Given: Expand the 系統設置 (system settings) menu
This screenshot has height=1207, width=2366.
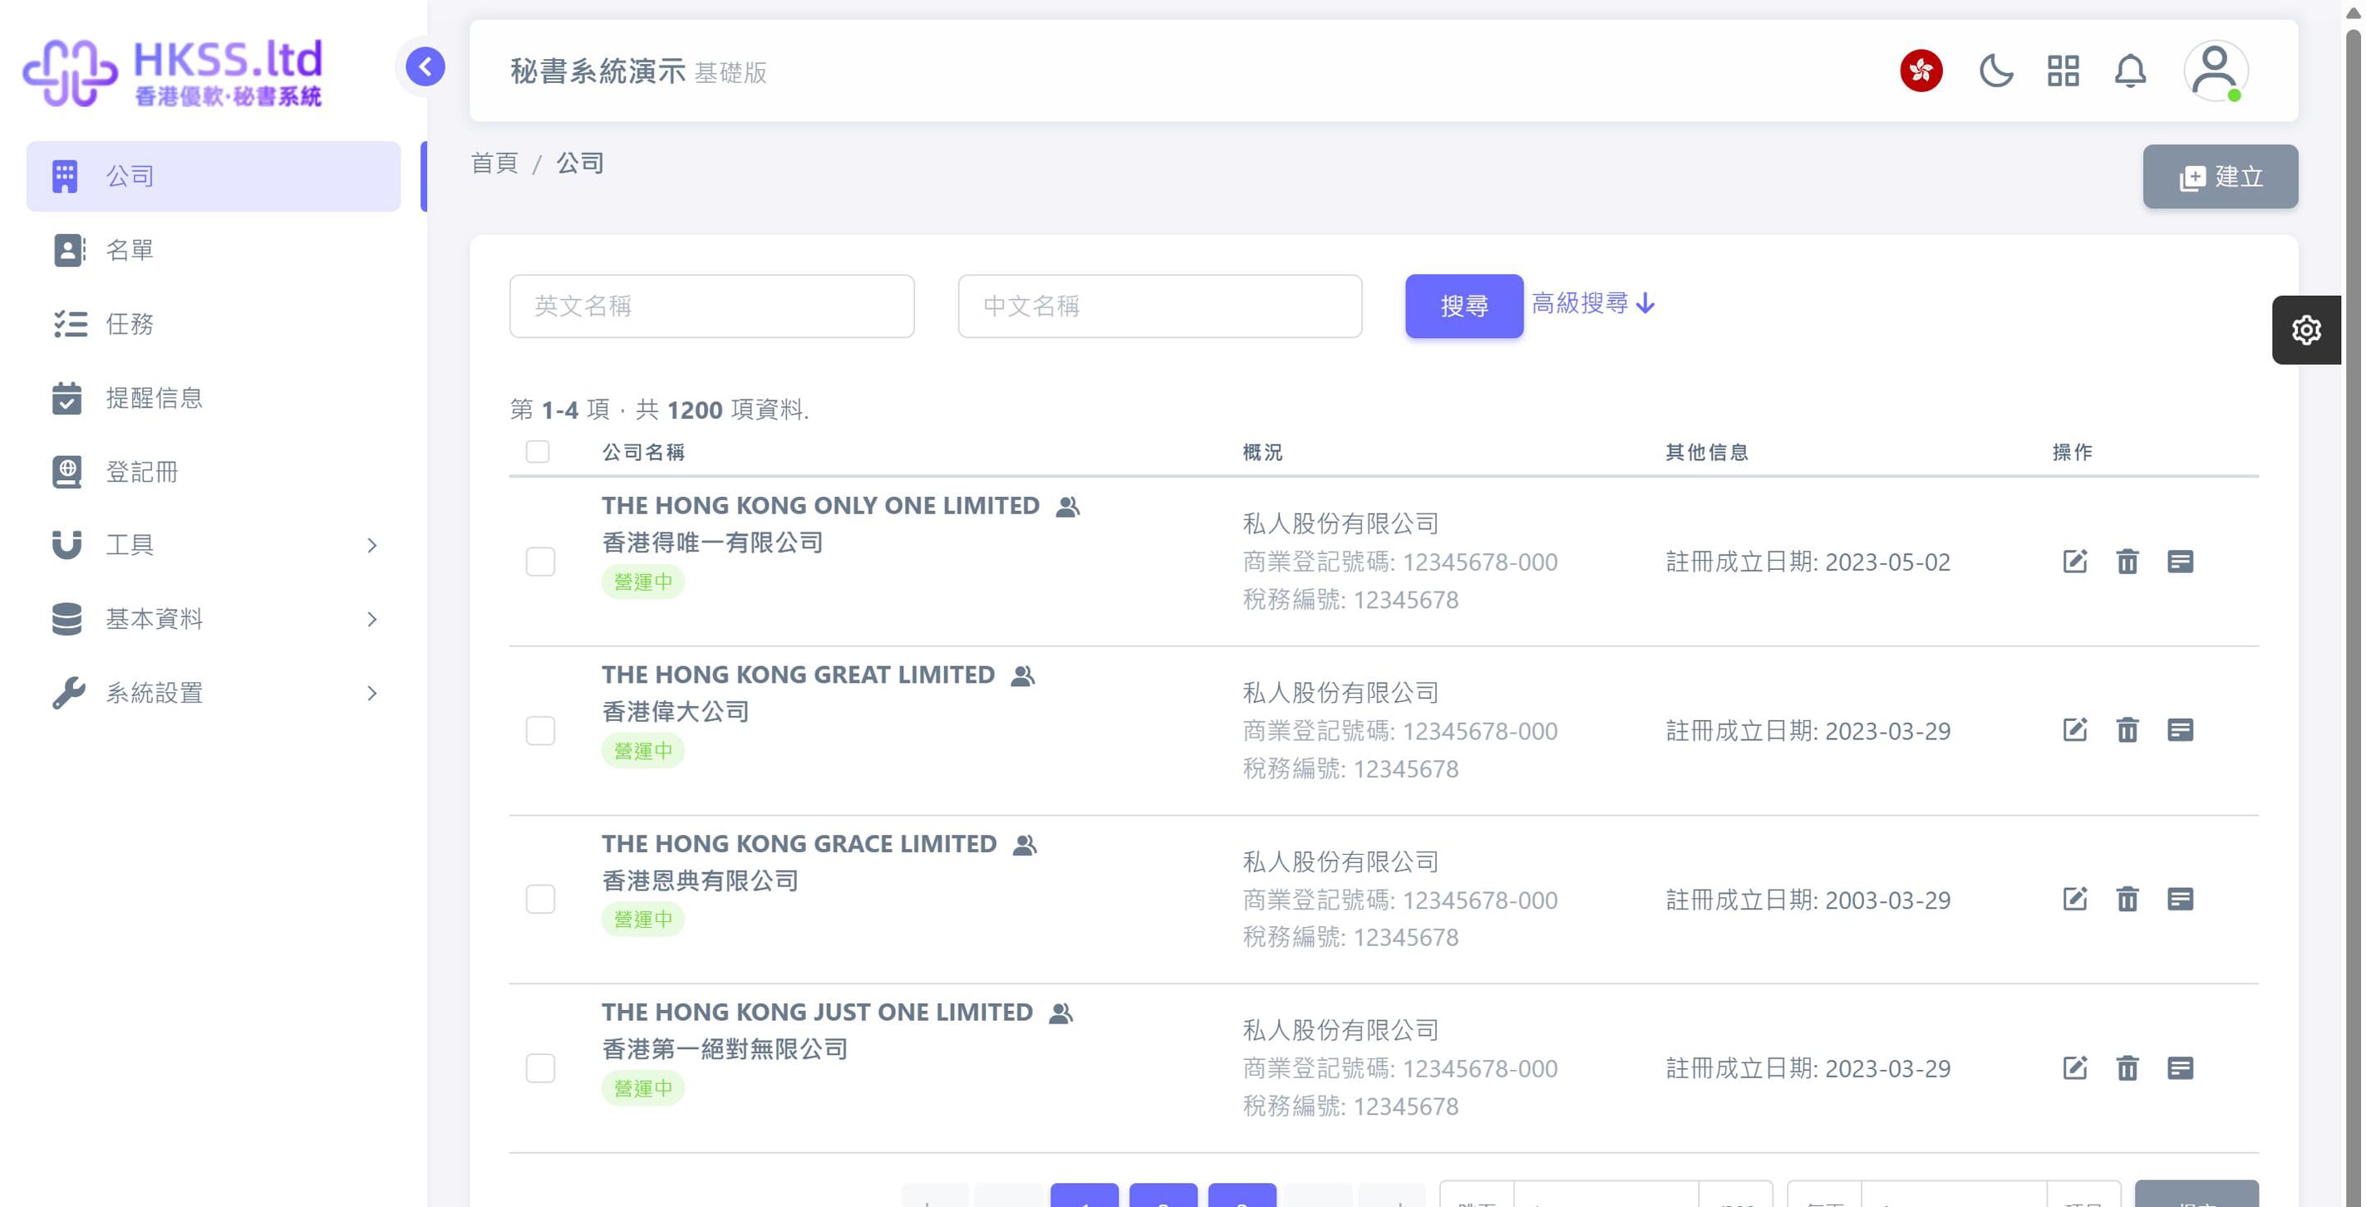Looking at the screenshot, I should coord(154,693).
